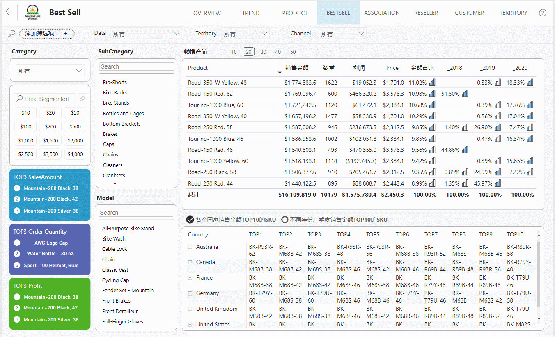Click the Model search input field

(x=136, y=213)
